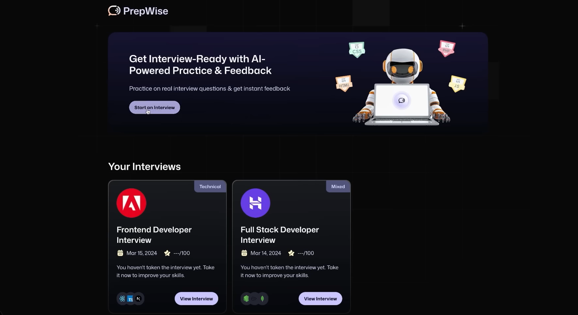This screenshot has width=578, height=315.
Task: Select the Technical type badge
Action: (x=210, y=186)
